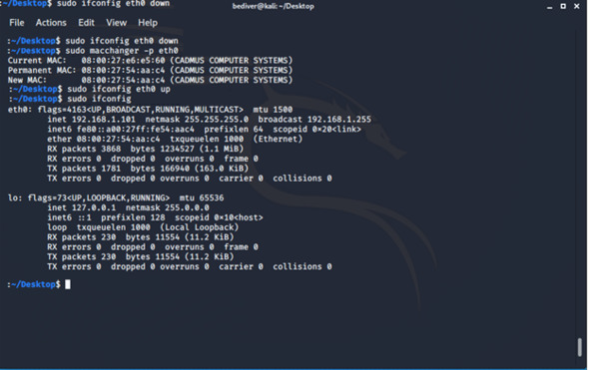Image resolution: width=590 pixels, height=370 pixels.
Task: Open the File menu
Action: coord(17,23)
